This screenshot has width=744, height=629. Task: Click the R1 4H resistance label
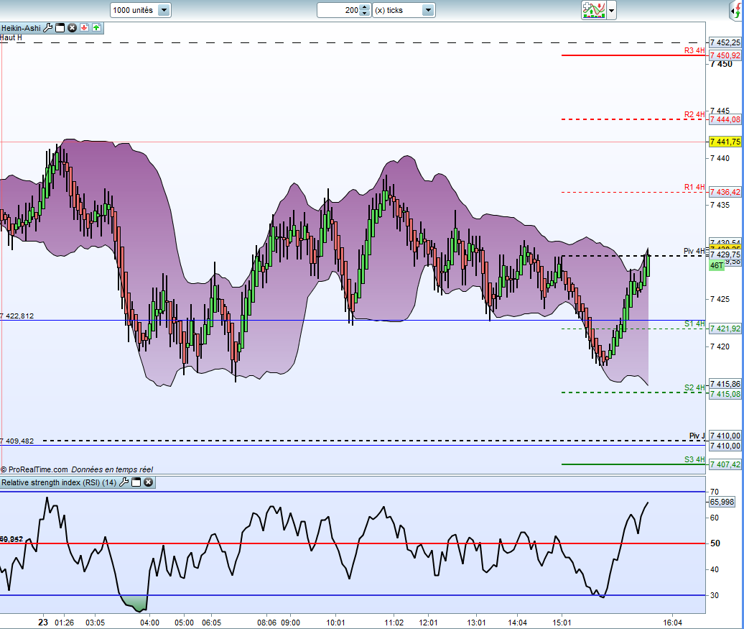pyautogui.click(x=694, y=187)
